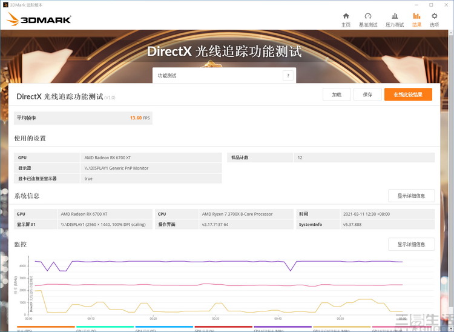Maximize the 3DMark window
This screenshot has height=332, width=454.
[431, 5]
